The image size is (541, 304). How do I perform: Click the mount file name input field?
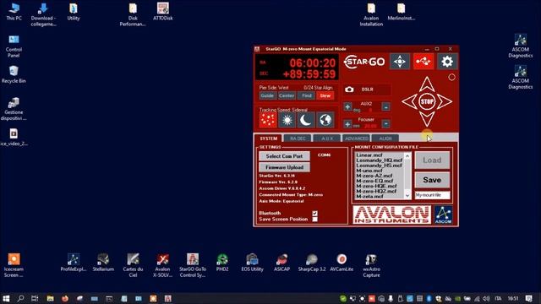[432, 195]
